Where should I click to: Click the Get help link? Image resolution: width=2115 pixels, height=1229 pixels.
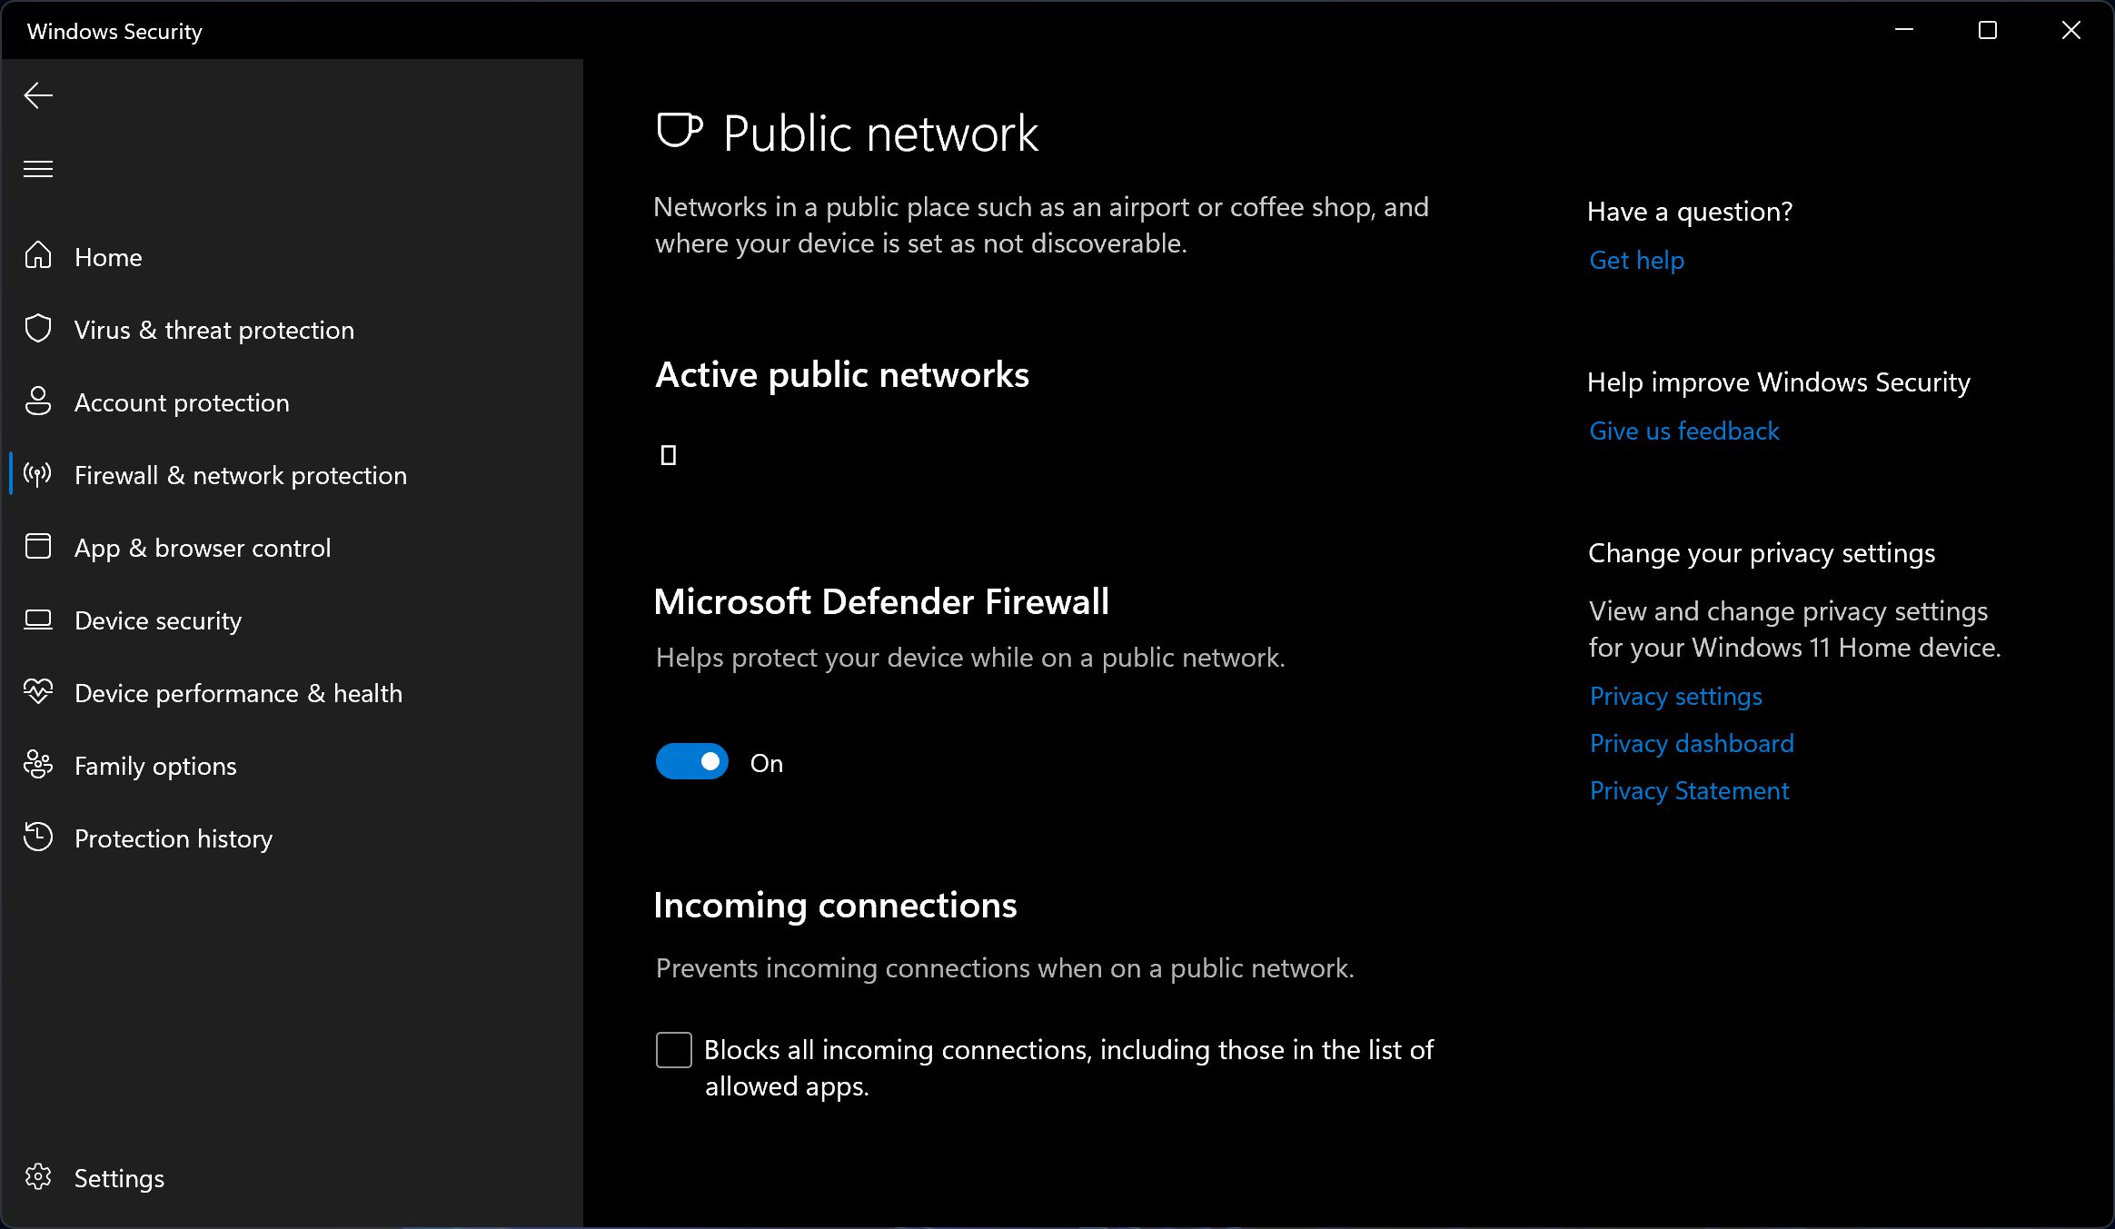pyautogui.click(x=1635, y=260)
